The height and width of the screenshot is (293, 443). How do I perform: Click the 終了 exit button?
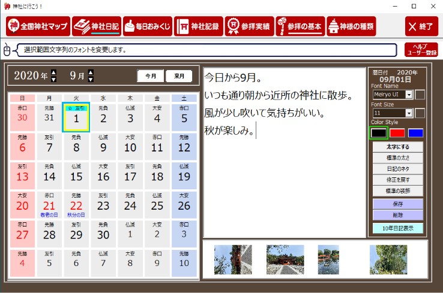pos(421,26)
